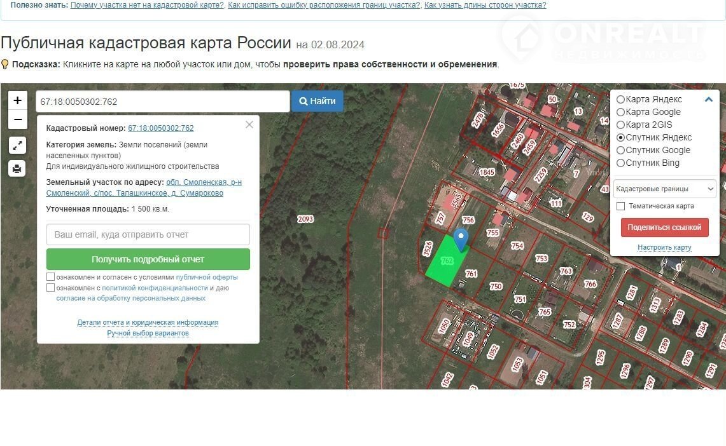
Task: Open Кадастровые границы dropdown
Action: click(664, 189)
